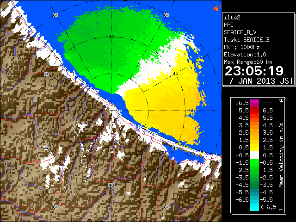Select the bright green band of the color bar
Viewport: 296px width, 222px height.
point(254,163)
